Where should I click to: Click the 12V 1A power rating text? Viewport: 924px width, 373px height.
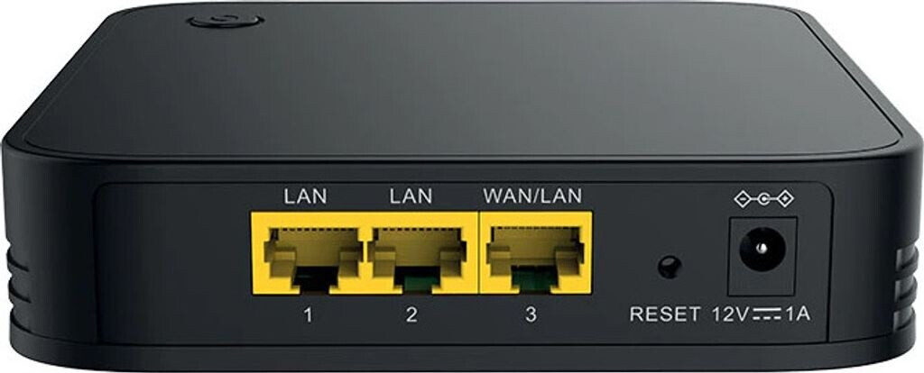(762, 314)
